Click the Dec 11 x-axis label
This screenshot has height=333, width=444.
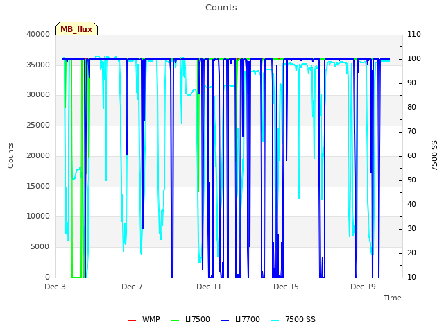click(x=209, y=287)
